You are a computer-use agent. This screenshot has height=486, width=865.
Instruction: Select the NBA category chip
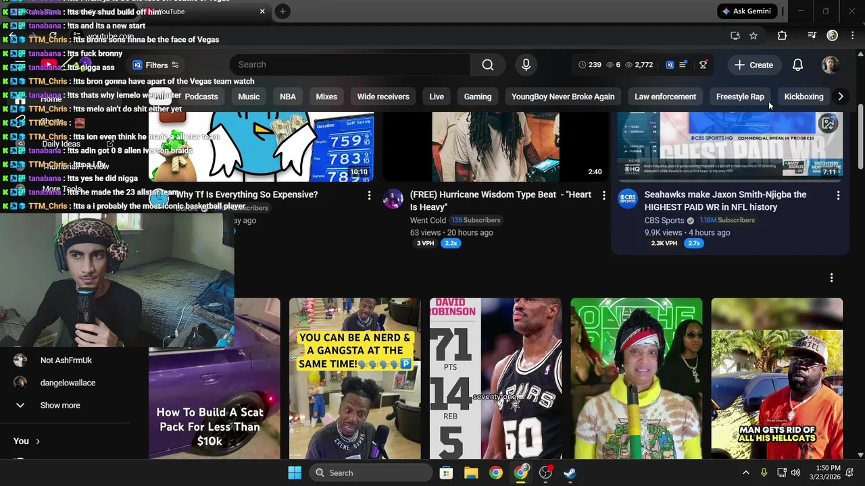point(288,97)
